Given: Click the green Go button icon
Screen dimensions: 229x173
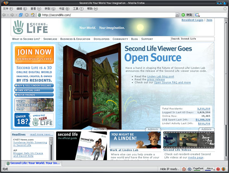Looking at the screenshot, I should coord(184,15).
